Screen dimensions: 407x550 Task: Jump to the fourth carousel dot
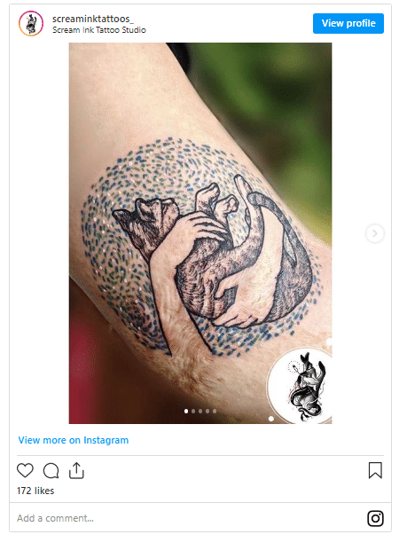tap(207, 411)
